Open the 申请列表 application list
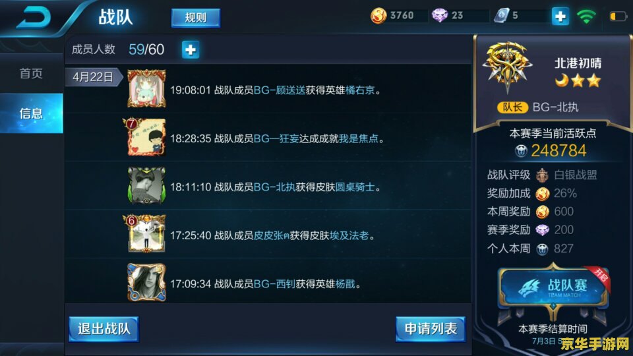 click(x=431, y=329)
